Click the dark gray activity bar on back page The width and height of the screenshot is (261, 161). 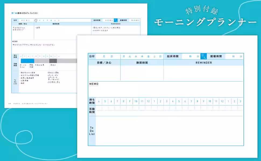tap(53, 61)
